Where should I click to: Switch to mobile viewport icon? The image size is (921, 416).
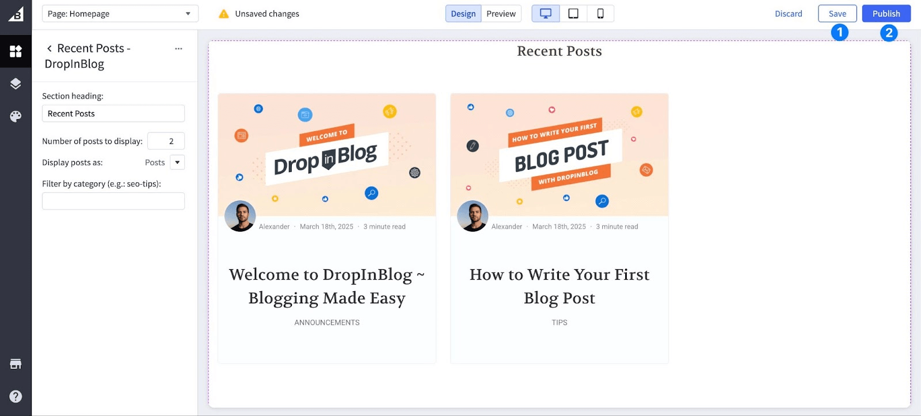click(x=600, y=14)
